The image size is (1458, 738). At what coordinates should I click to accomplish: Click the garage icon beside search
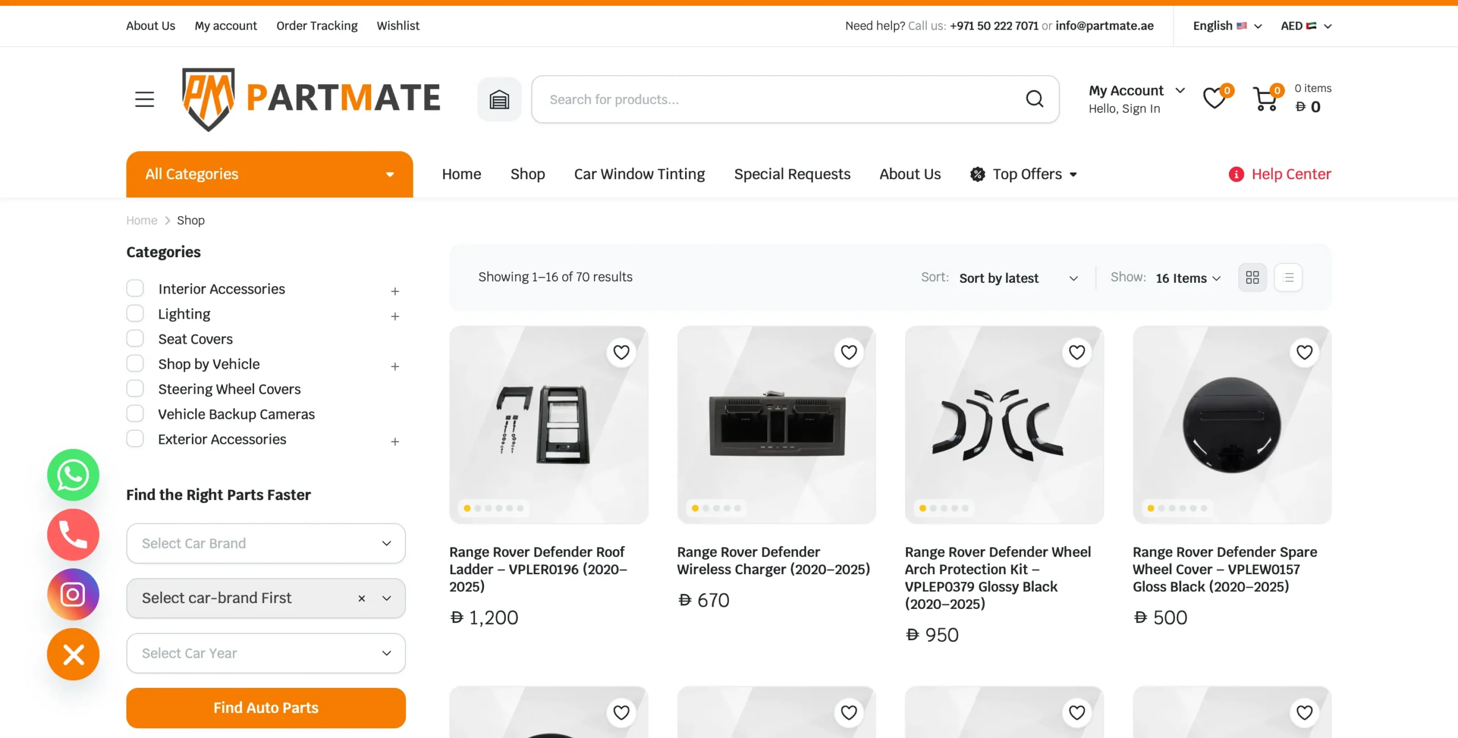(x=499, y=100)
